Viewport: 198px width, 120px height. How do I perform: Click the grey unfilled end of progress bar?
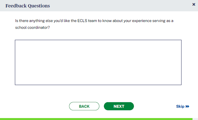tap(195, 119)
